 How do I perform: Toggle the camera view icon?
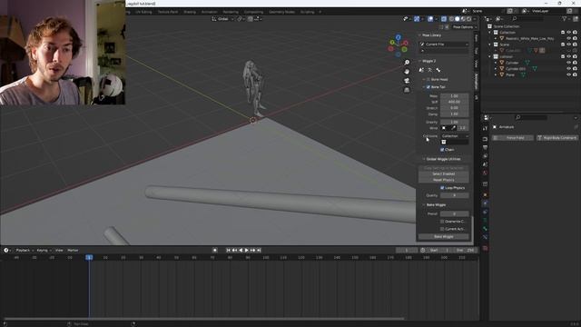(407, 81)
